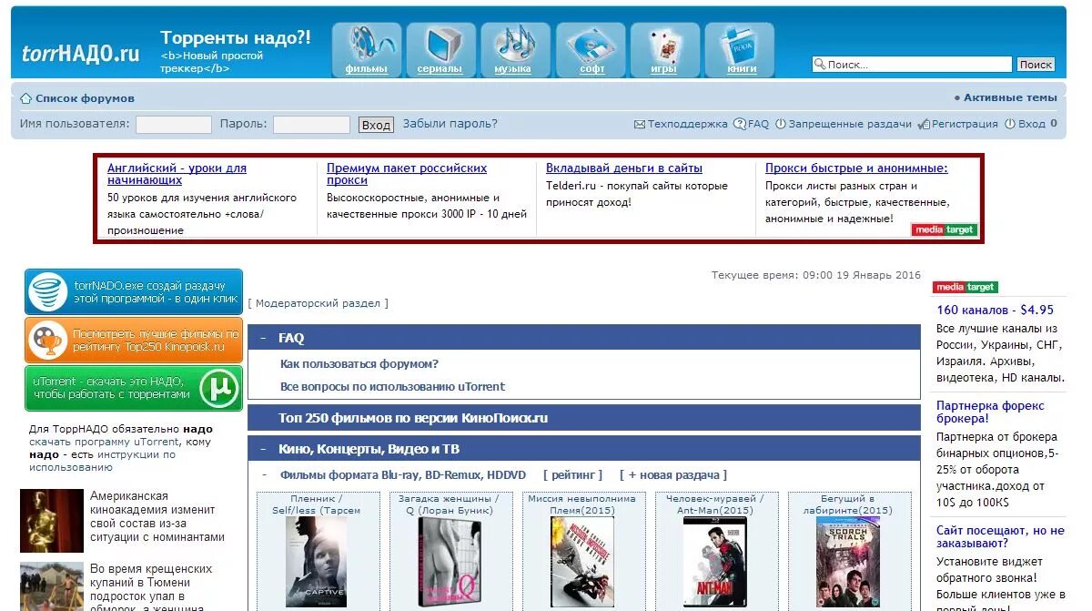Open Топ 250 фильмов по версии КиноПоиск.ru
The image size is (1092, 611).
[413, 418]
